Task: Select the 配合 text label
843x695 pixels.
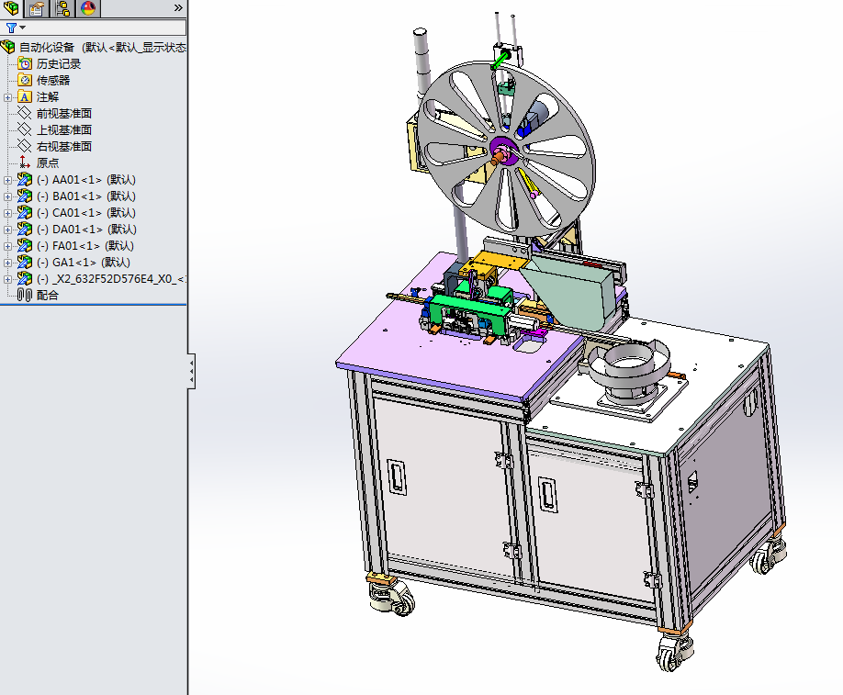Action: (x=48, y=295)
